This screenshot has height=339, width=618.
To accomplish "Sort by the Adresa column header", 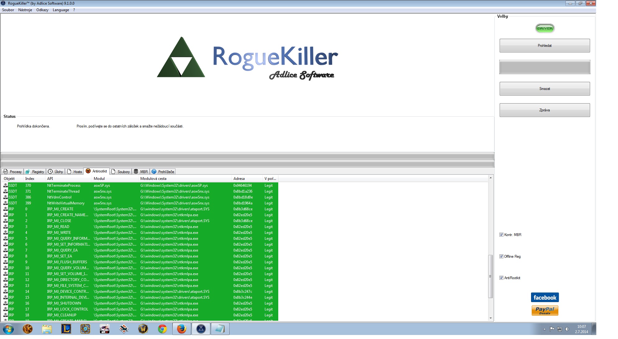I will click(x=247, y=179).
